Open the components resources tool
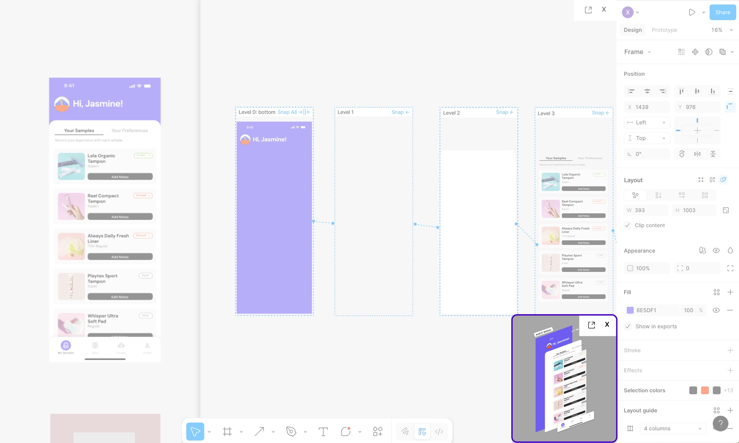Image resolution: width=739 pixels, height=443 pixels. pyautogui.click(x=377, y=431)
